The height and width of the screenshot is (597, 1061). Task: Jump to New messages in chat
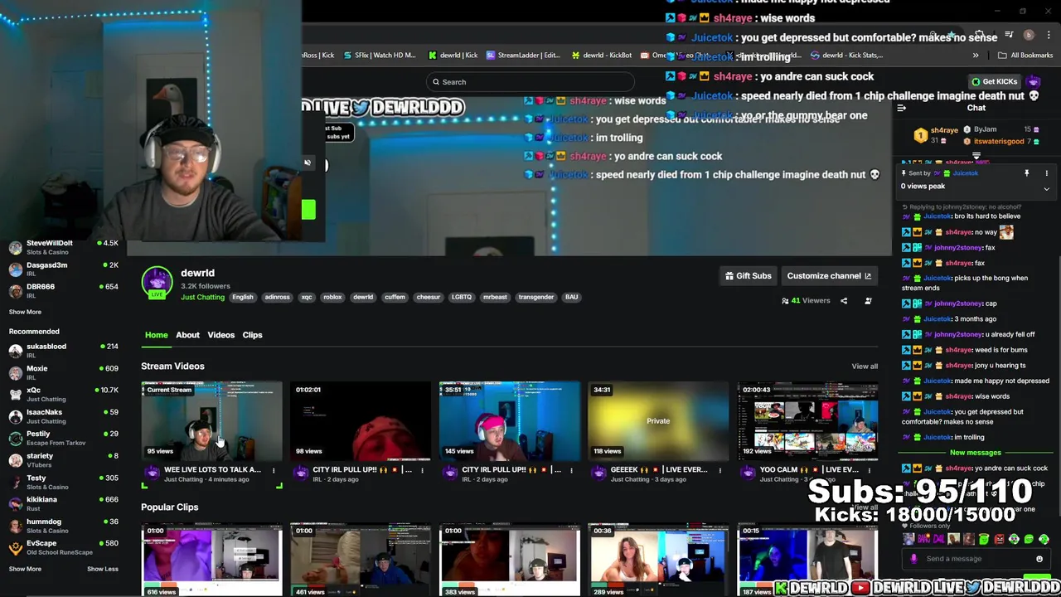(975, 453)
